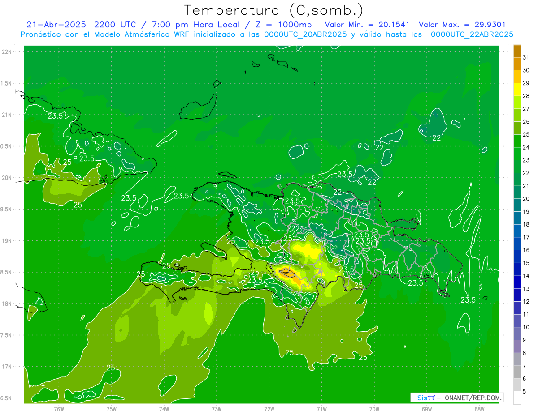
Task: Click the '18N' latitude axis label
Action: pos(7,304)
